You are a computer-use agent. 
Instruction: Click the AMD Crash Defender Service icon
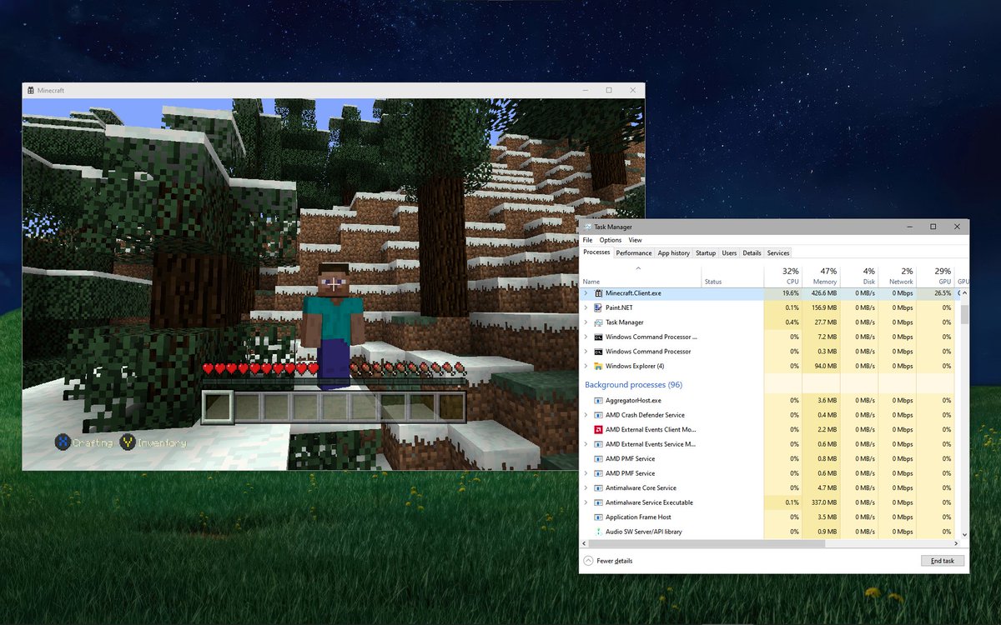599,415
